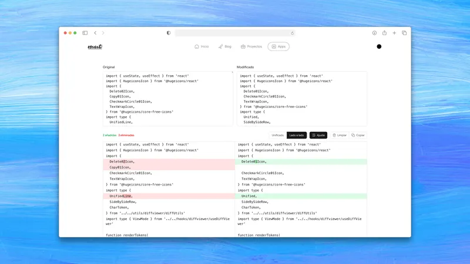
Task: Open the Inicio nav item
Action: [x=202, y=46]
